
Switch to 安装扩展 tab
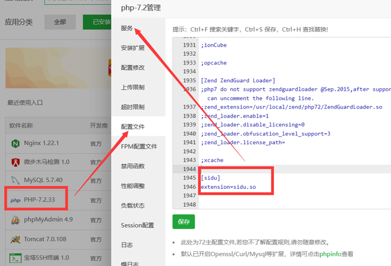133,48
